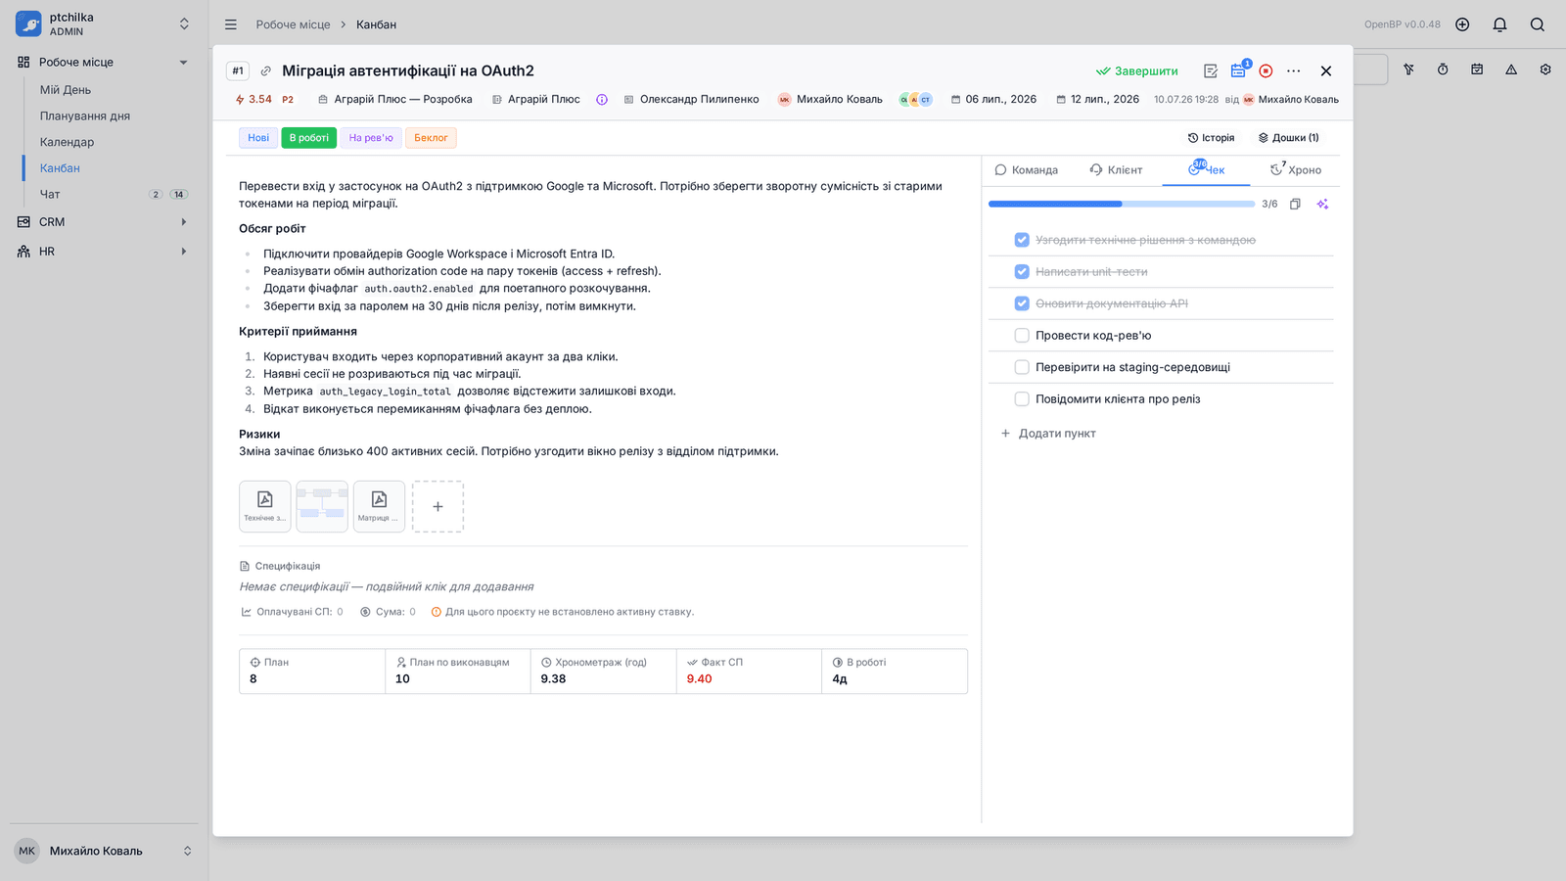Click priority 3.54 lightning indicator
The height and width of the screenshot is (881, 1566).
[x=254, y=100]
